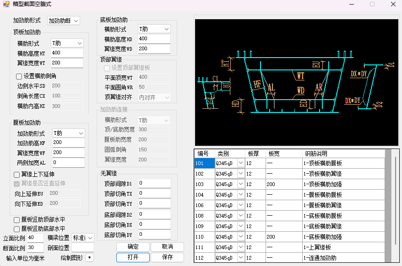Open 类别 dropdown for row 112
The width and height of the screenshot is (402, 266).
click(241, 257)
